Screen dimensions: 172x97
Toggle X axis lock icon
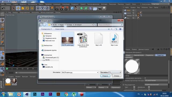pyautogui.click(x=38, y=8)
